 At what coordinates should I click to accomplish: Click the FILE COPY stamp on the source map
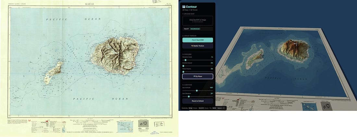159,124
